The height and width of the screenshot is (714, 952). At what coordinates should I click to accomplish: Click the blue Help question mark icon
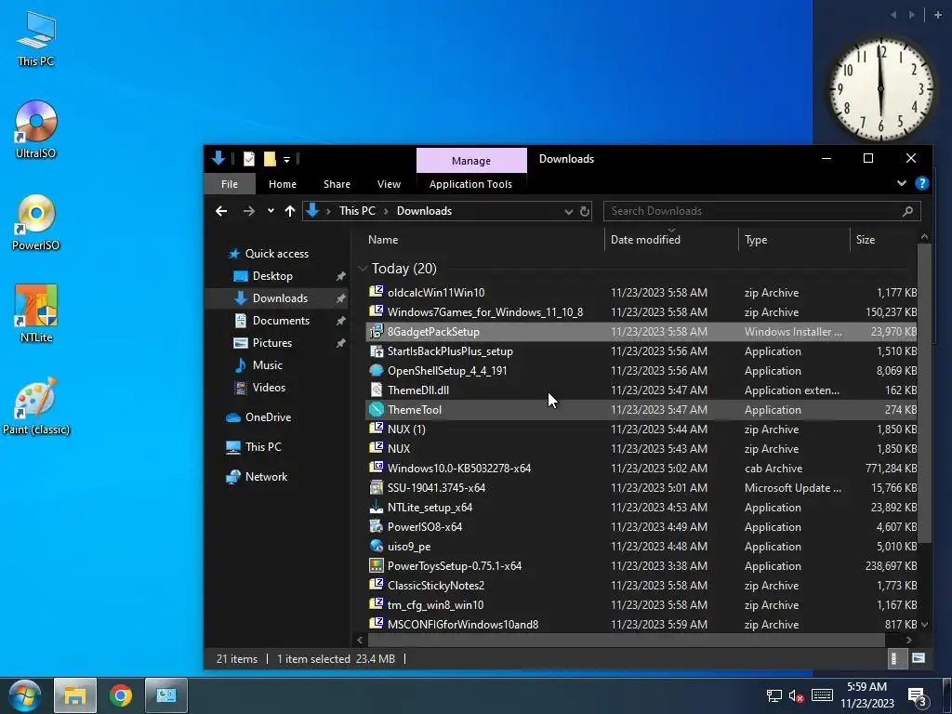coord(921,183)
